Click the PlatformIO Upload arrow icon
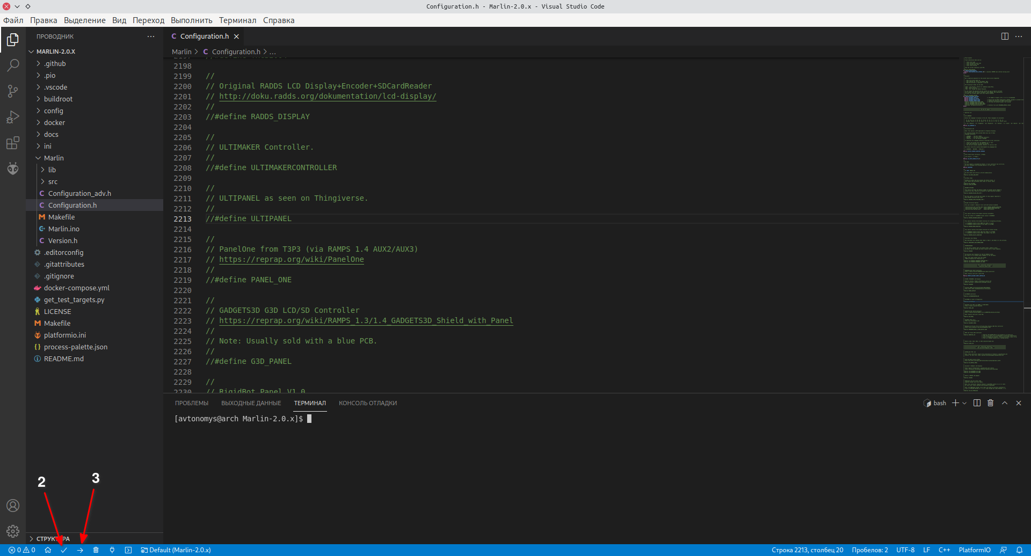This screenshot has height=556, width=1031. coord(80,550)
